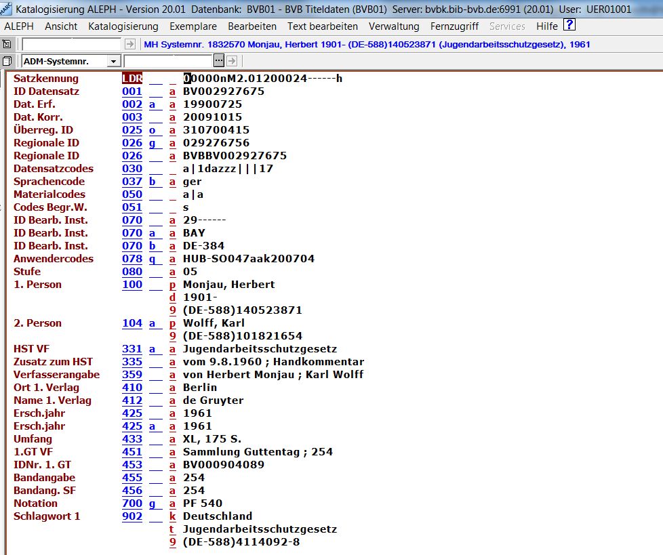
Task: Click the record bar icon left of top input
Action: click(7, 44)
